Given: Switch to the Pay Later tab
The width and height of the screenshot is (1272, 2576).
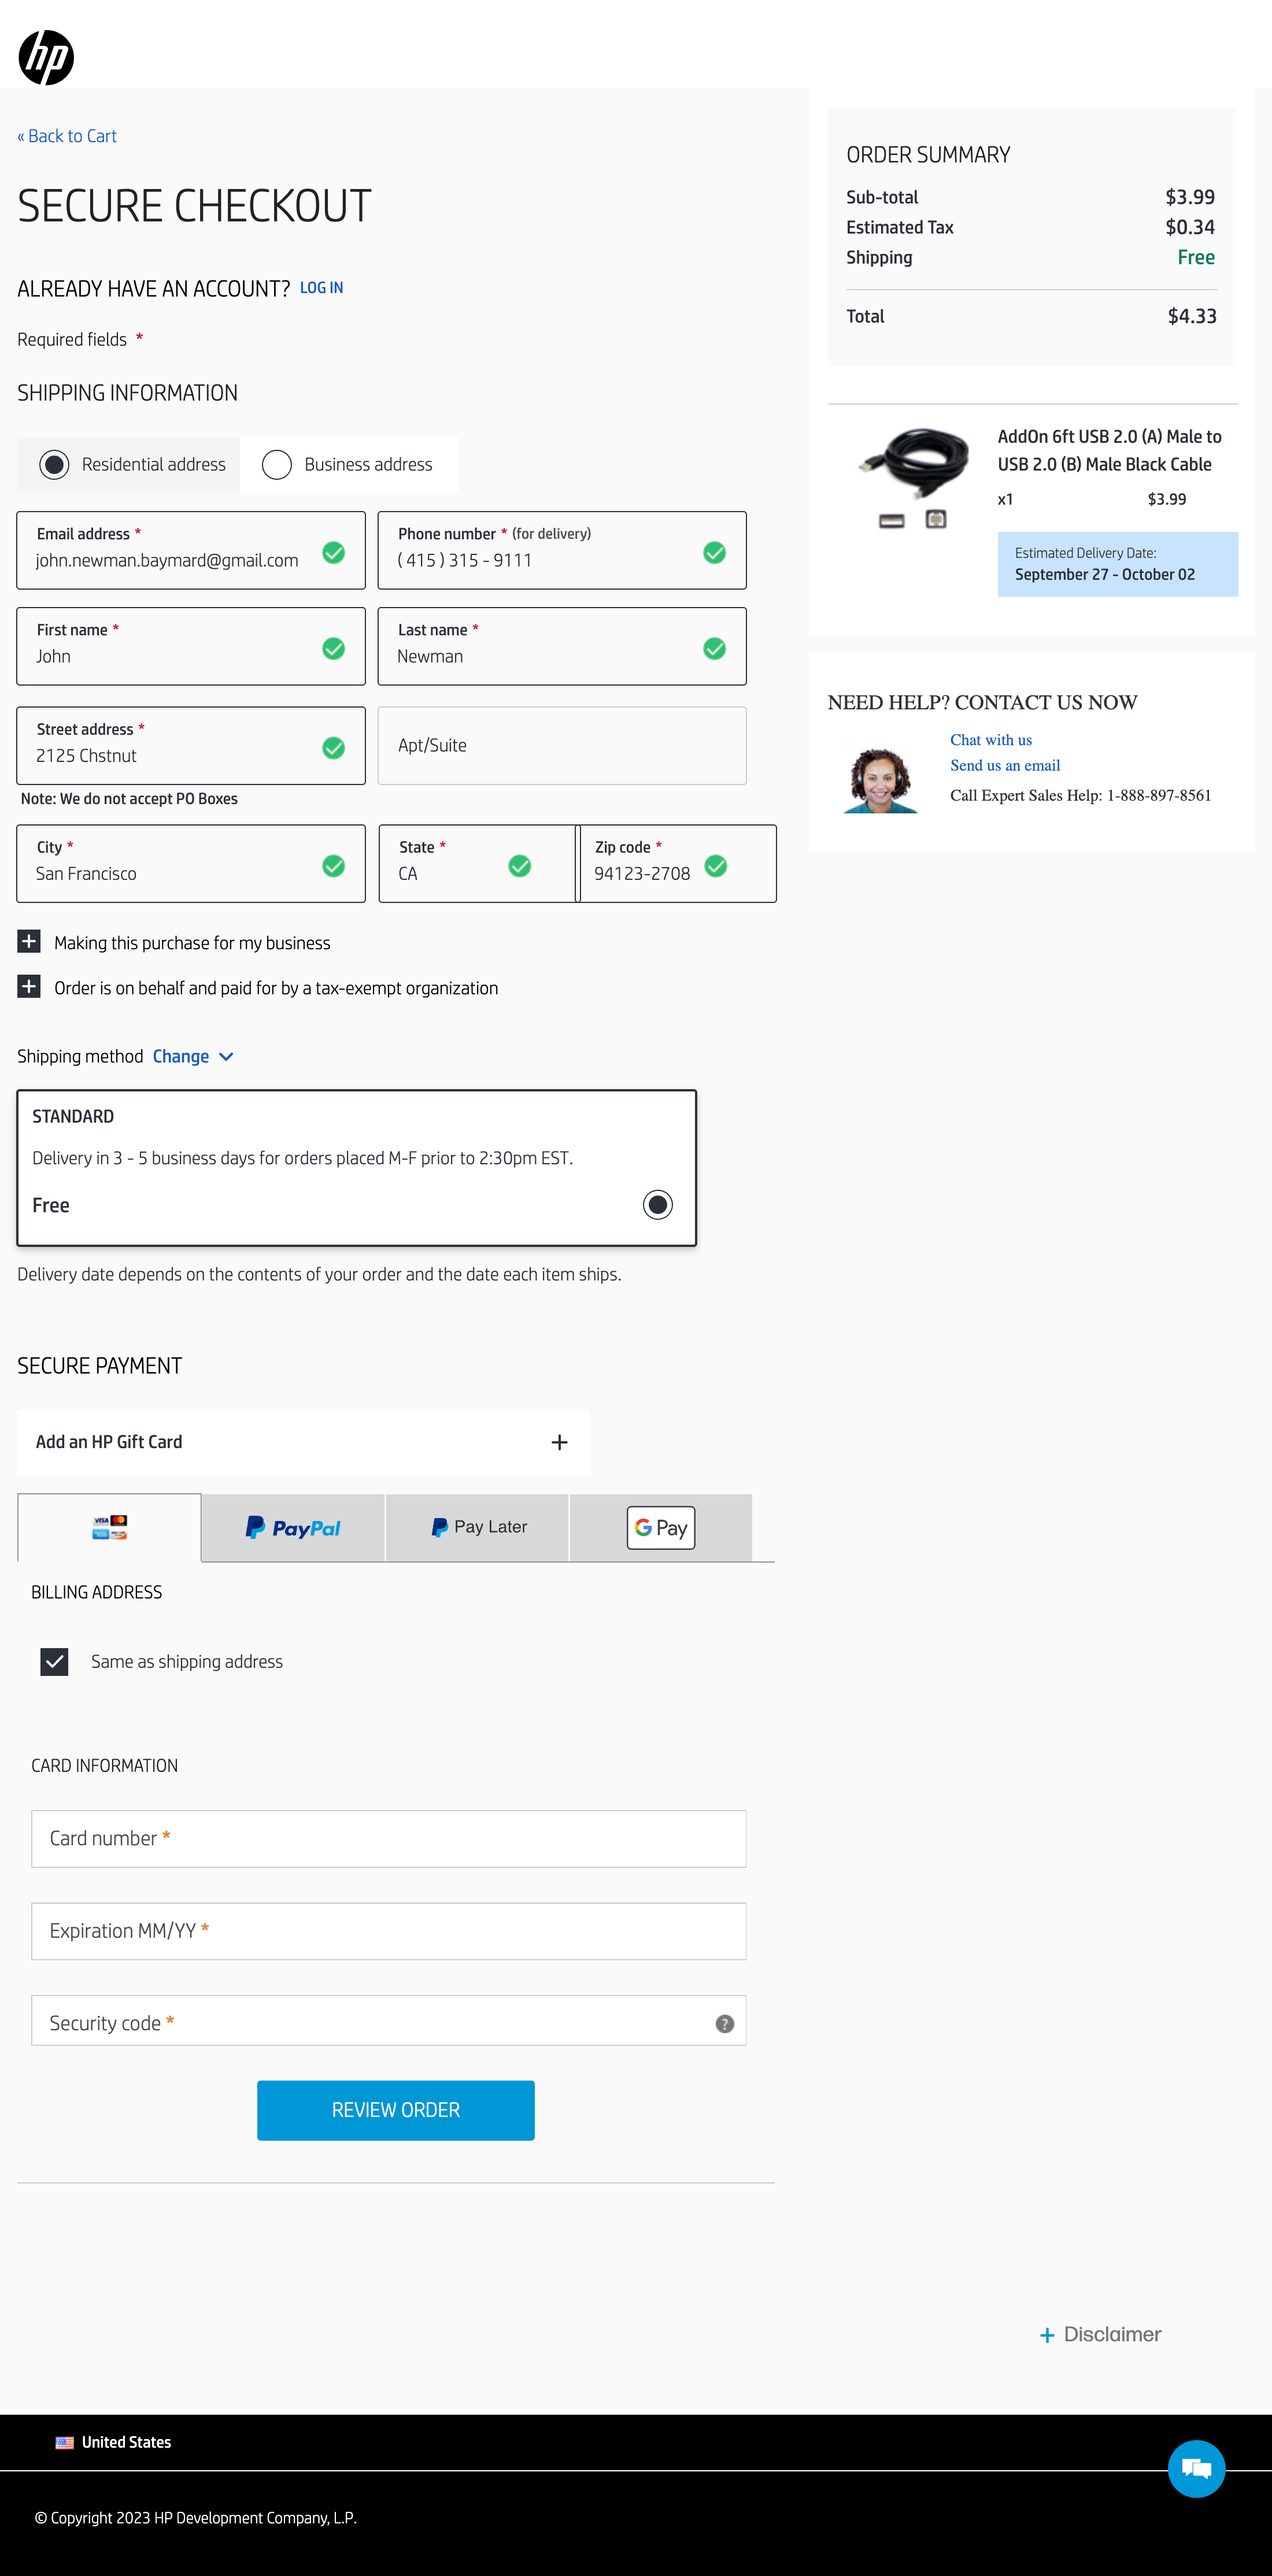Looking at the screenshot, I should [477, 1527].
